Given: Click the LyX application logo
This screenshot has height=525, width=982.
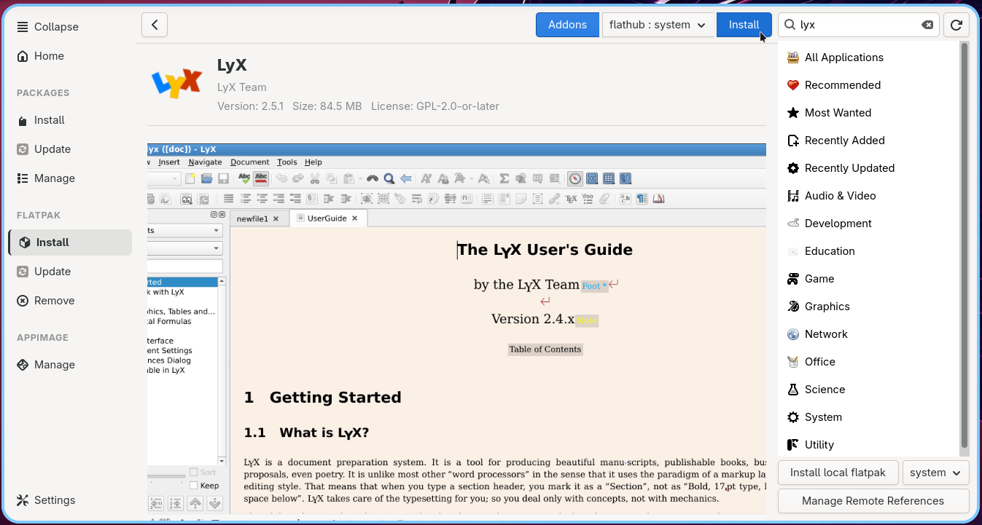Looking at the screenshot, I should coord(176,83).
